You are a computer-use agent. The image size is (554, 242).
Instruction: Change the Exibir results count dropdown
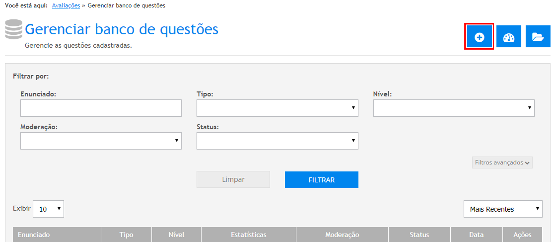48,209
